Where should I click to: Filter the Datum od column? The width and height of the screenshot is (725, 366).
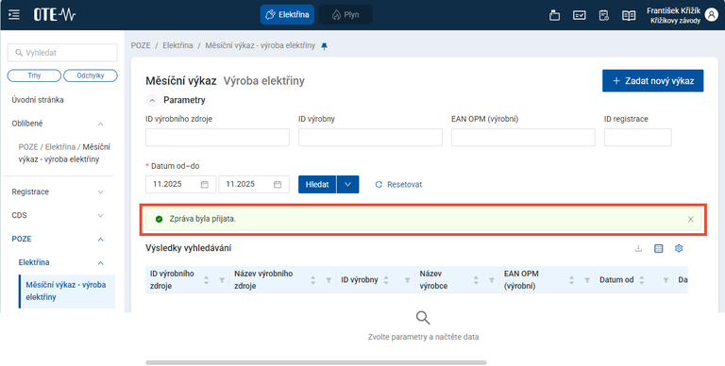666,280
